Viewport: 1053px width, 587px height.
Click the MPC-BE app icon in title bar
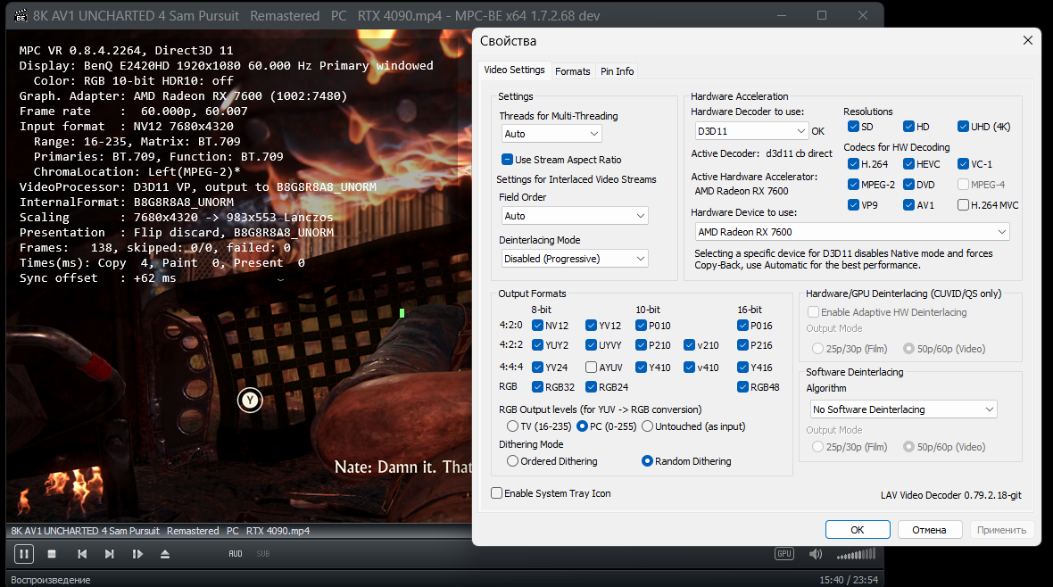click(x=21, y=15)
